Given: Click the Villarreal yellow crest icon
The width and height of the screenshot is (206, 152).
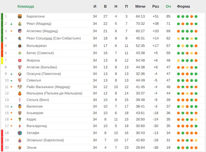Looking at the screenshot, I should coord(20,46).
